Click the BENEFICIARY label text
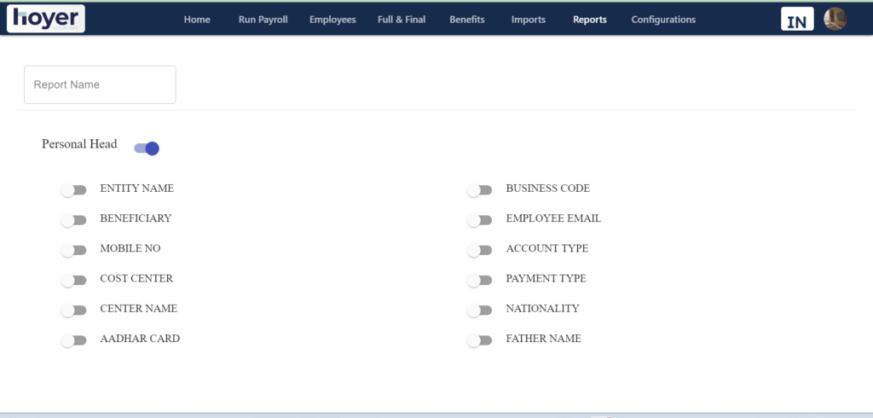873x418 pixels. [136, 218]
